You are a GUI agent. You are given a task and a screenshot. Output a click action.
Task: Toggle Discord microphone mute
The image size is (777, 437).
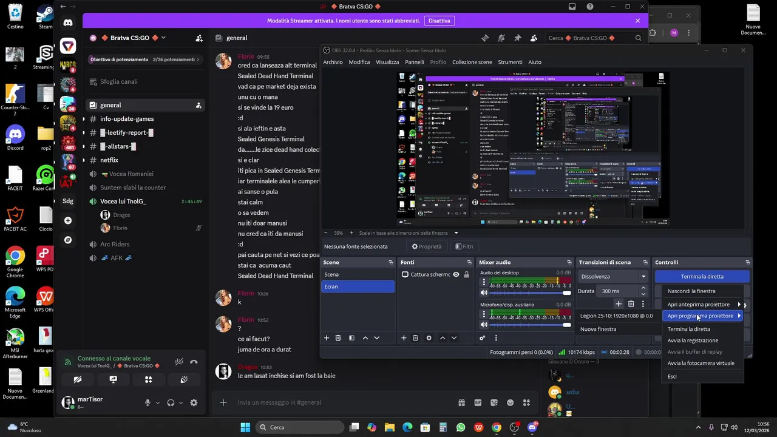pos(148,402)
